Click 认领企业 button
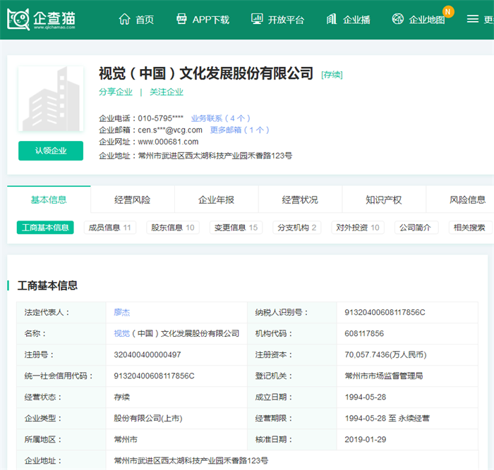Image resolution: width=494 pixels, height=470 pixels. point(51,151)
